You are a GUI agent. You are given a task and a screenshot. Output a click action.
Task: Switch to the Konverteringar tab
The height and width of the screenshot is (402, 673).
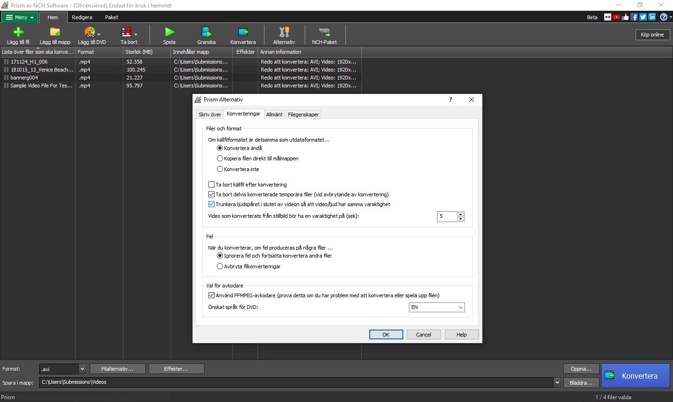click(x=243, y=114)
